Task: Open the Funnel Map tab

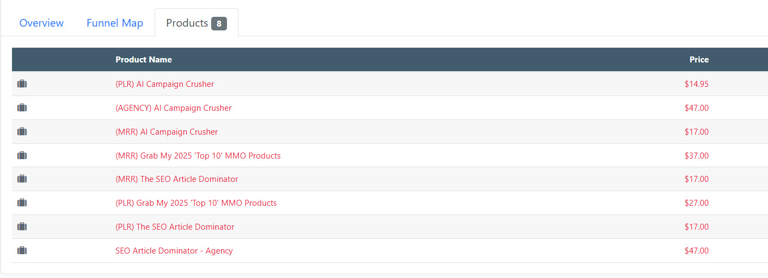Action: point(115,23)
